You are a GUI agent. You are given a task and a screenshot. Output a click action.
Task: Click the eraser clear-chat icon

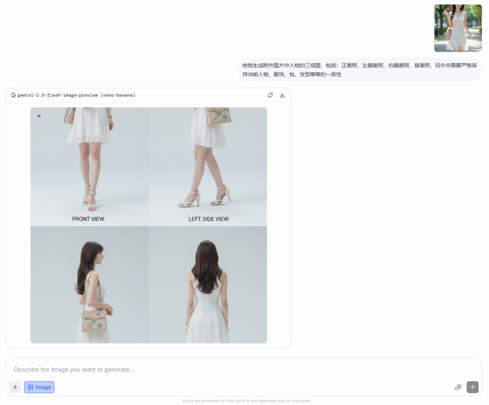(458, 387)
